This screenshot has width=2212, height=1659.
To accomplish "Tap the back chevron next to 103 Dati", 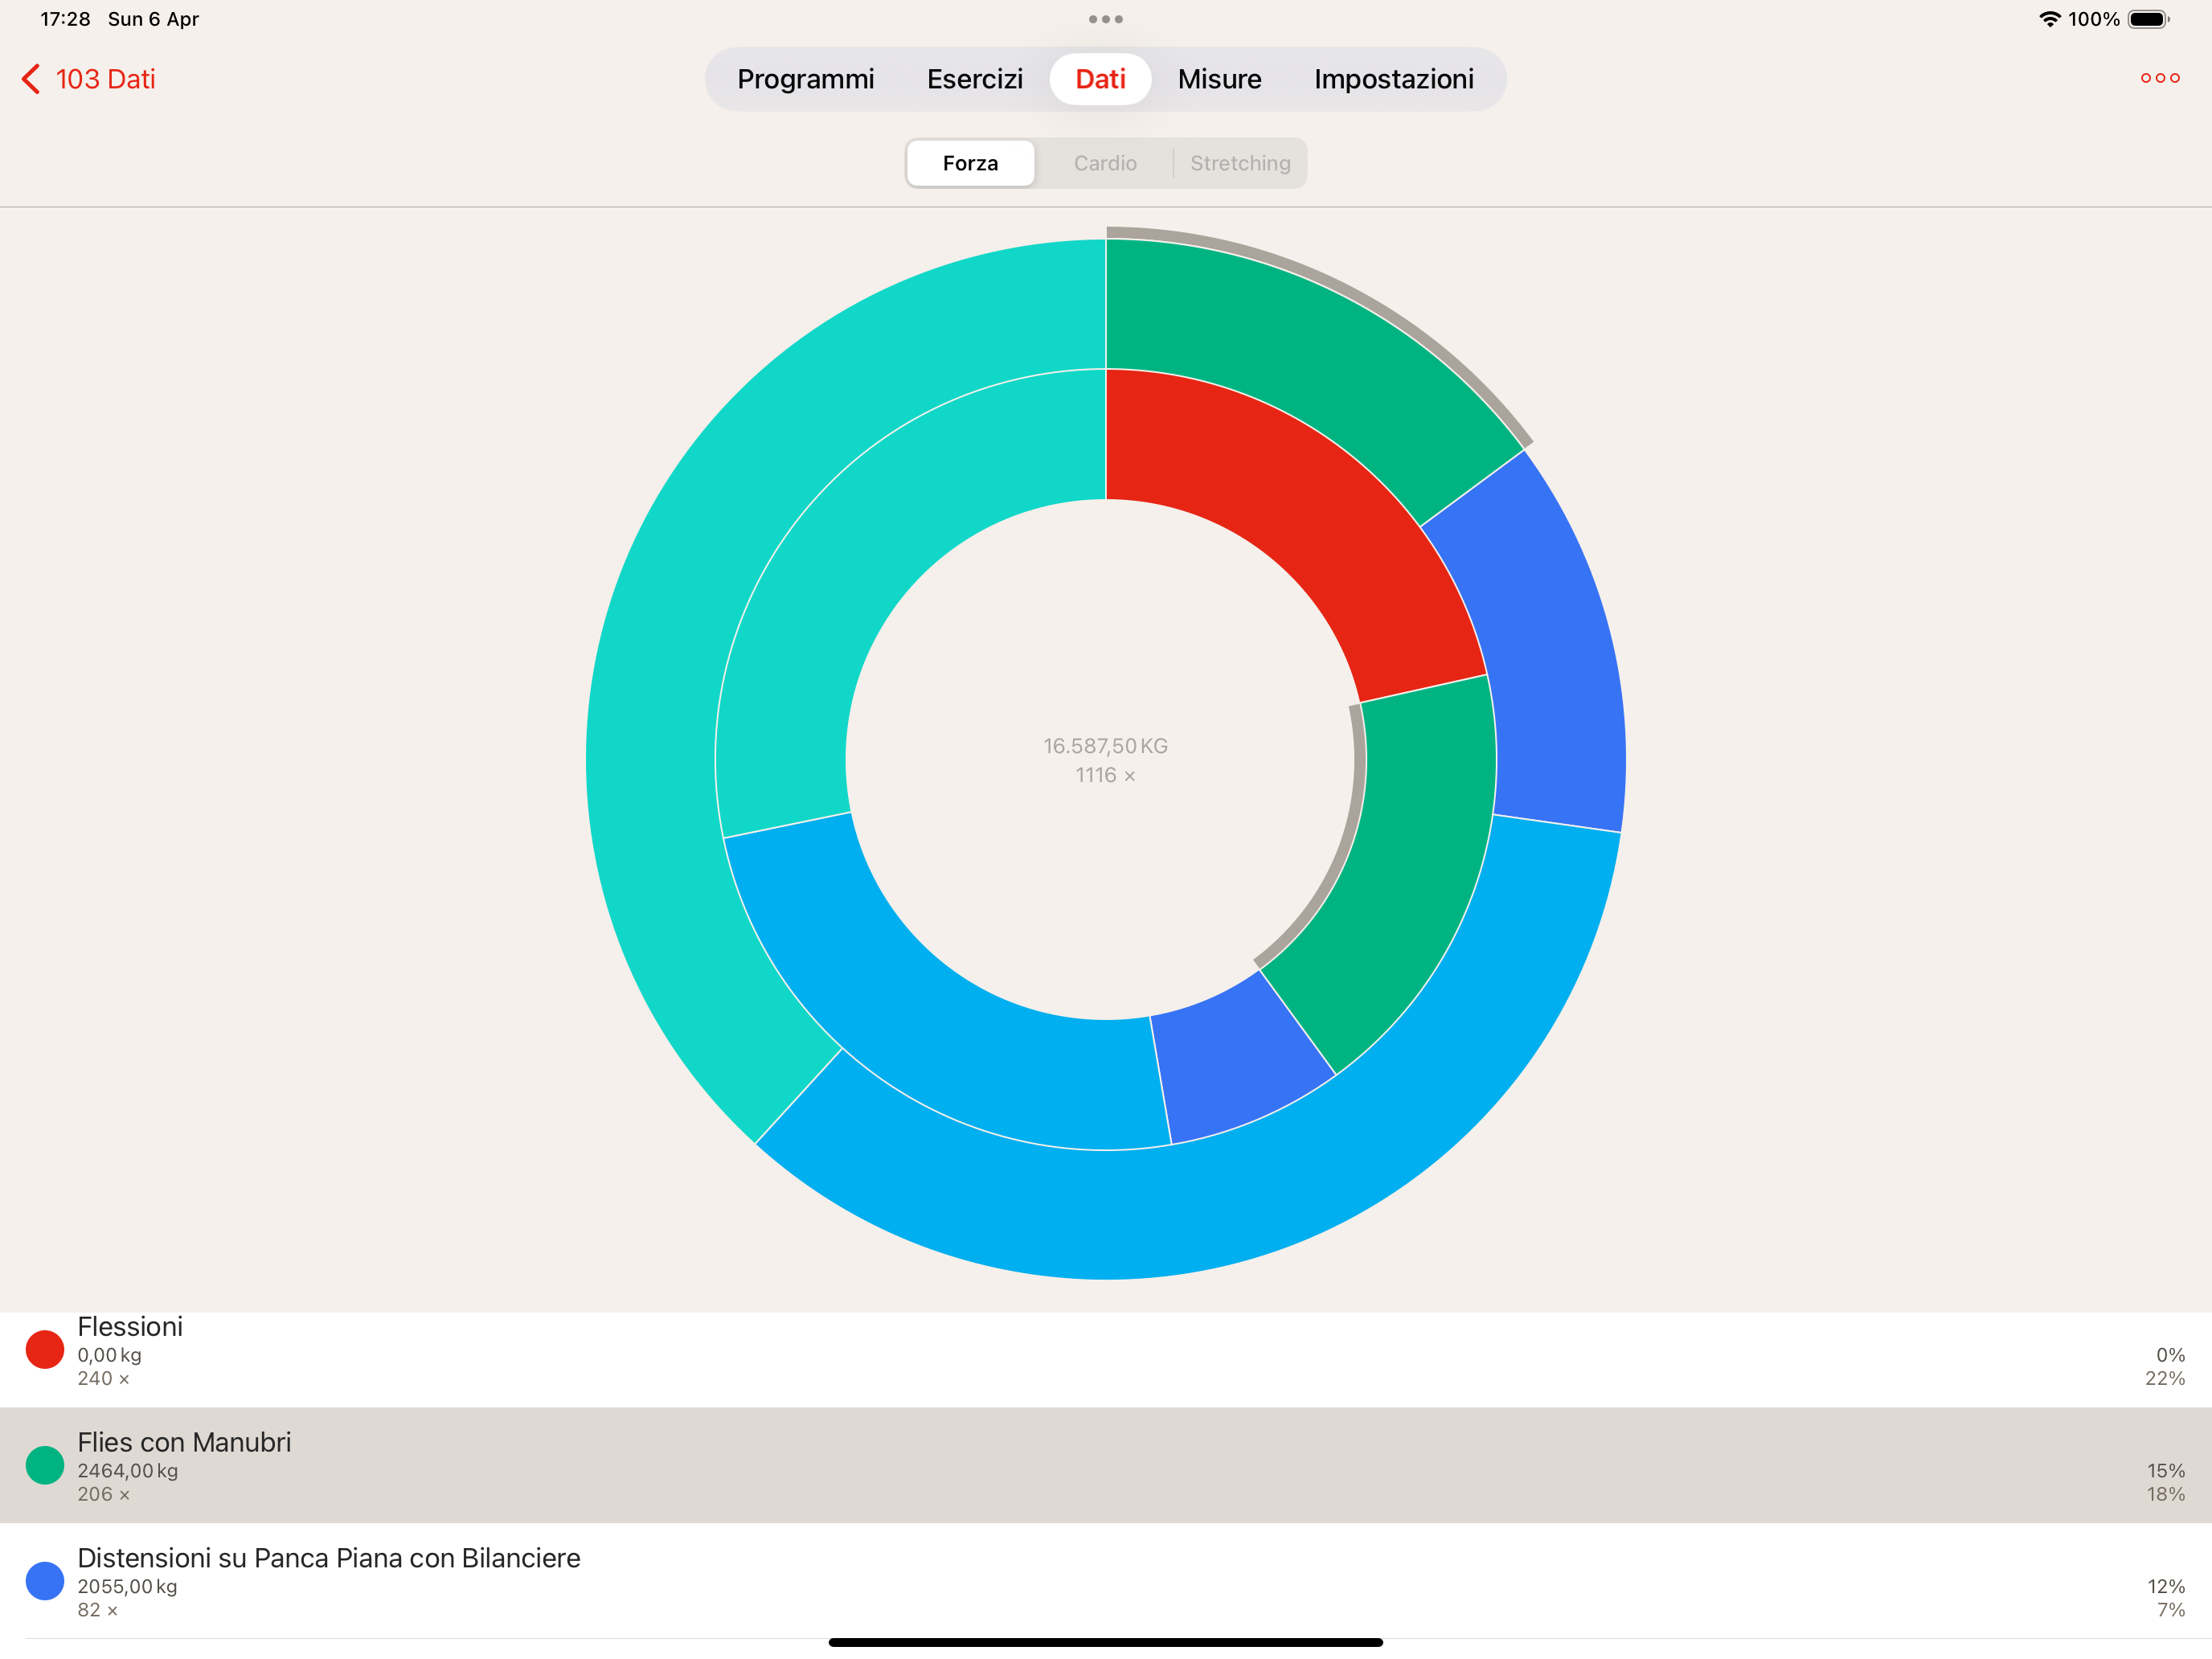I will click(31, 79).
